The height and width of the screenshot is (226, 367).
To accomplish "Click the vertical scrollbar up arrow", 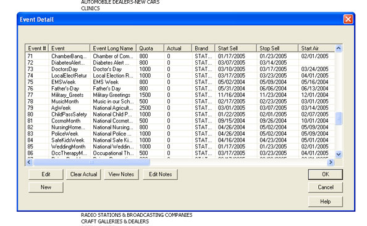I will point(339,49).
